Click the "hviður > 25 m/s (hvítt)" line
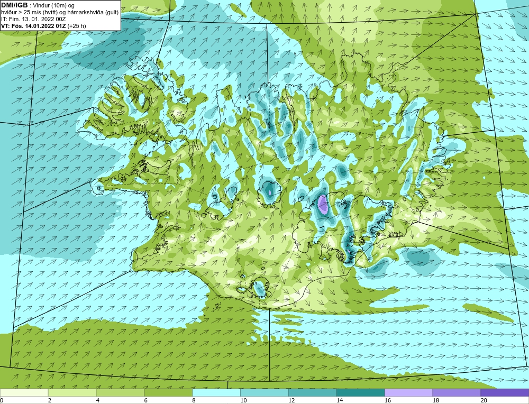529x404 pixels. [30, 13]
